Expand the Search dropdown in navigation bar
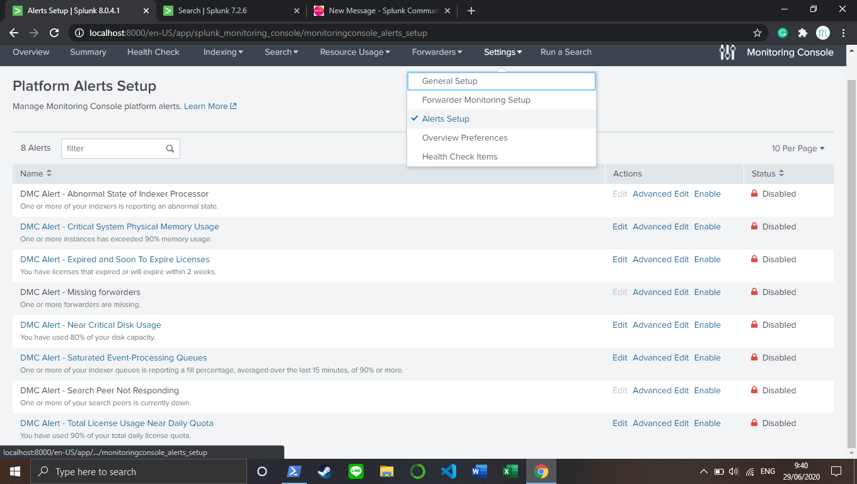The width and height of the screenshot is (857, 484). pos(282,52)
